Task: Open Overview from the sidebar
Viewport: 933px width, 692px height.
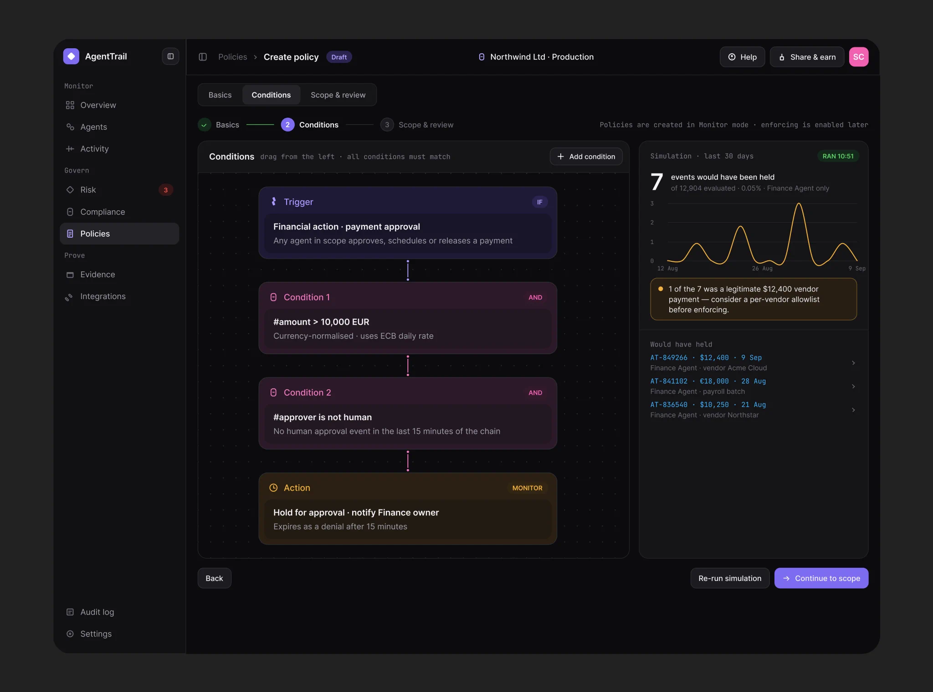Action: [119, 105]
